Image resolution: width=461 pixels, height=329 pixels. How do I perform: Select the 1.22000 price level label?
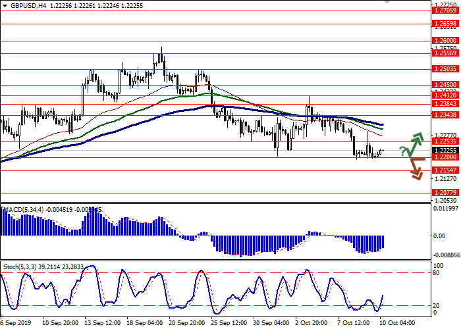pos(445,157)
